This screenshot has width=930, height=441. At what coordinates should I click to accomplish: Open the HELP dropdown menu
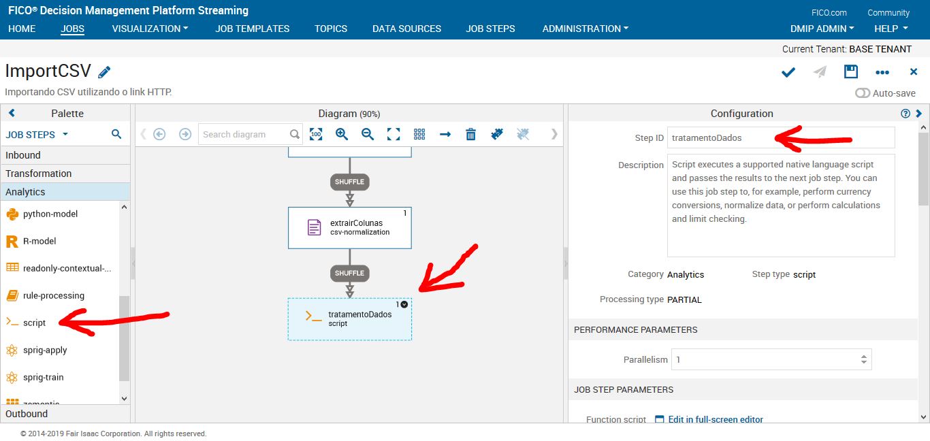(x=890, y=29)
